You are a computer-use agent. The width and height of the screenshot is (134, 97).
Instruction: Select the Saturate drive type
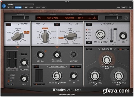click(x=11, y=78)
